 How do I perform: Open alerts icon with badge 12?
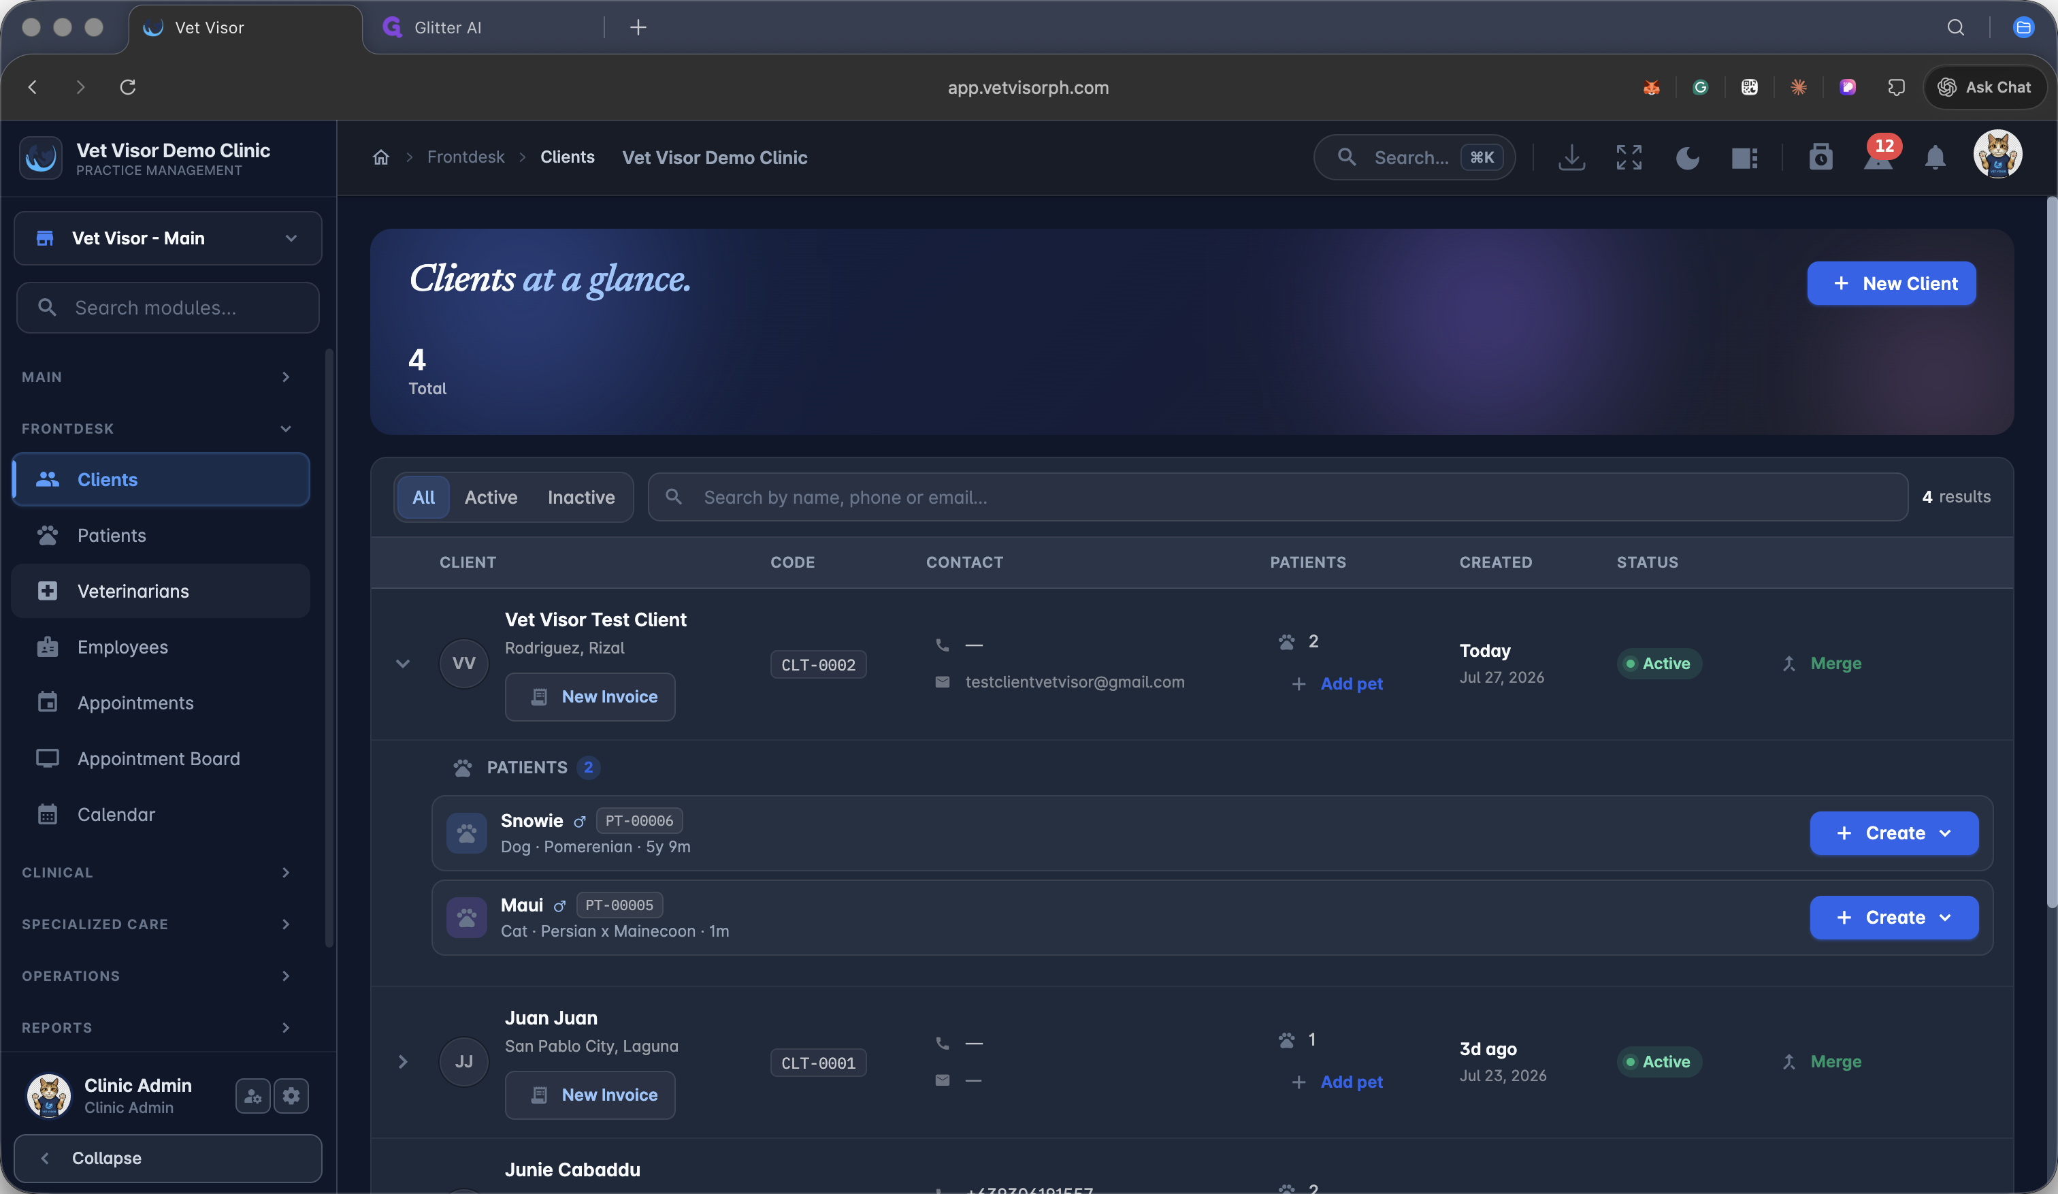pos(1878,155)
